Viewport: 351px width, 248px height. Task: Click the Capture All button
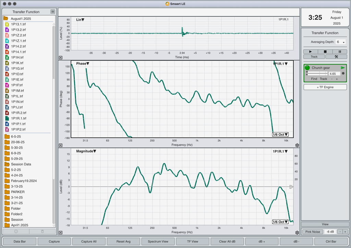point(89,242)
